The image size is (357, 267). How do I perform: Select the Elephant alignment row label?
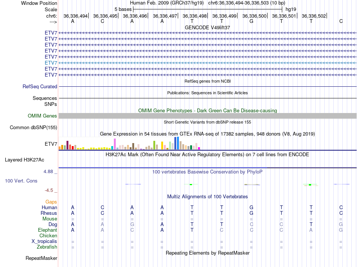tap(47, 230)
